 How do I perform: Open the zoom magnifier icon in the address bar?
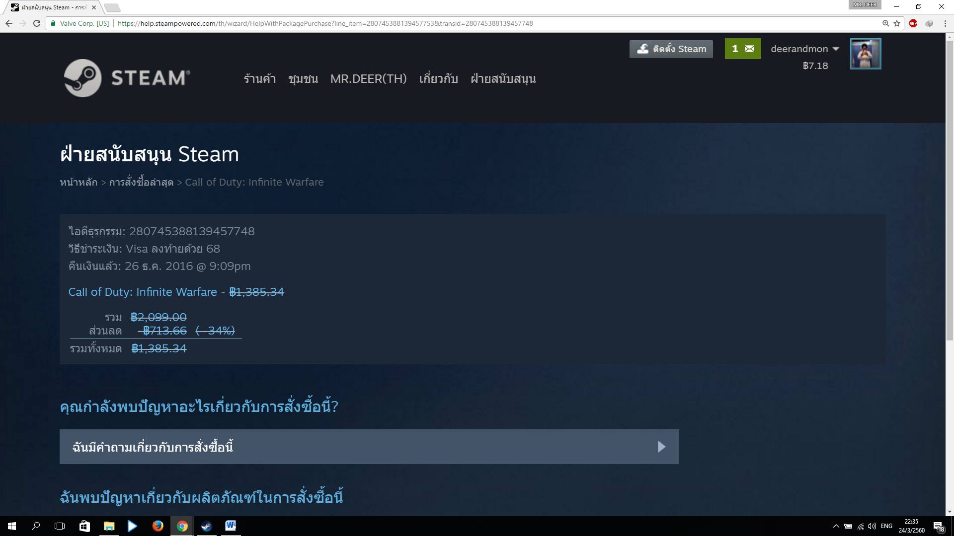pos(885,23)
